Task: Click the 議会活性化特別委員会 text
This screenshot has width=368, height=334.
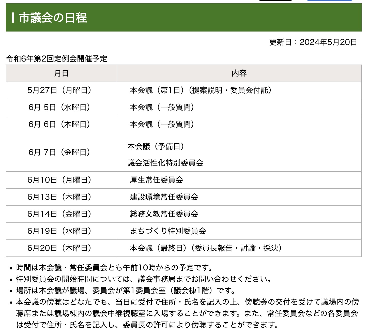Action: click(x=165, y=163)
